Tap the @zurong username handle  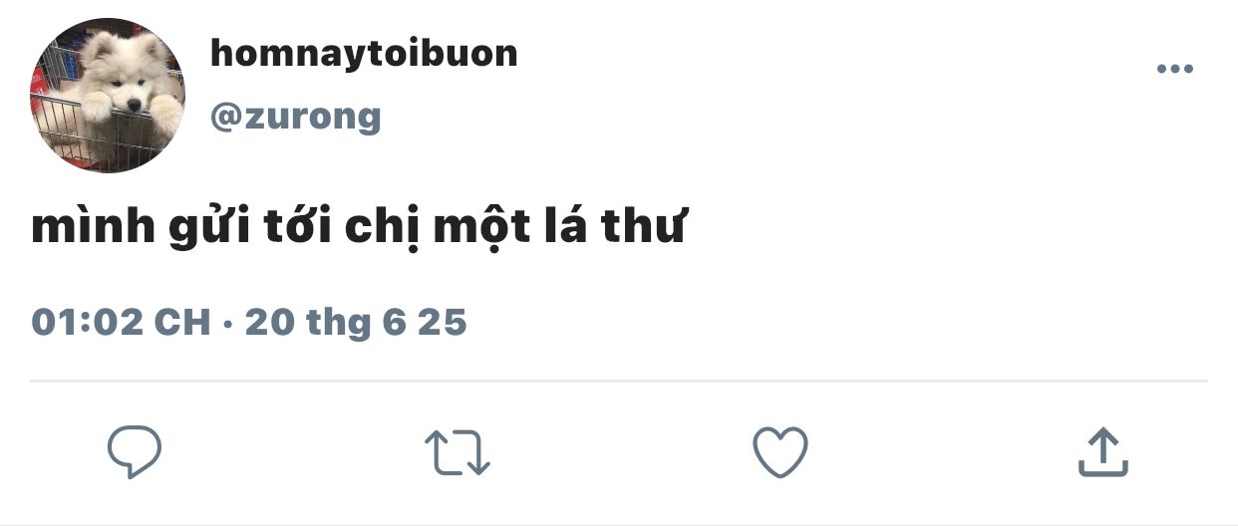(x=296, y=117)
